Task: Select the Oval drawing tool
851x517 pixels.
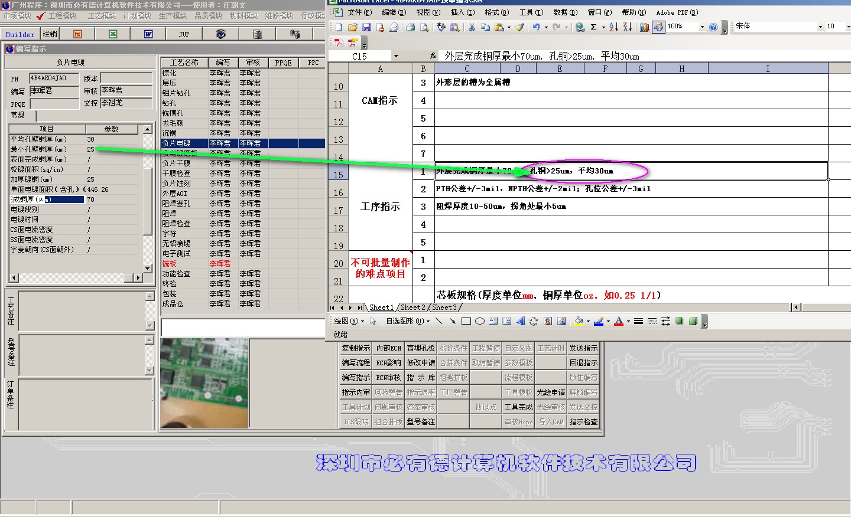Action: (x=479, y=321)
